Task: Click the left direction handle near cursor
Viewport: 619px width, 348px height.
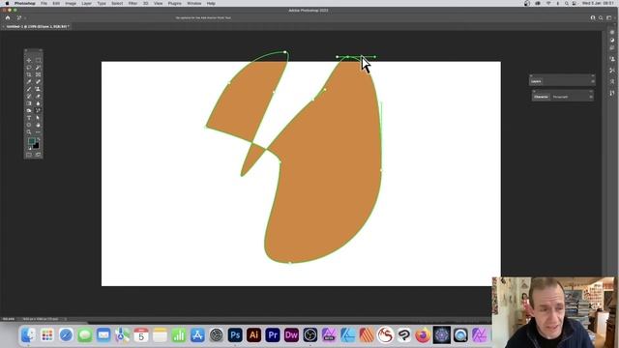Action: 338,57
